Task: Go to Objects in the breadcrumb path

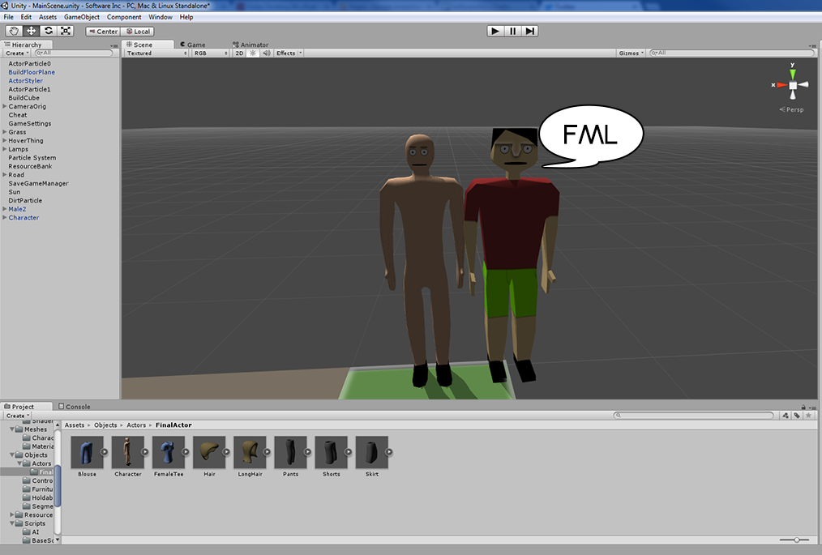Action: click(105, 425)
